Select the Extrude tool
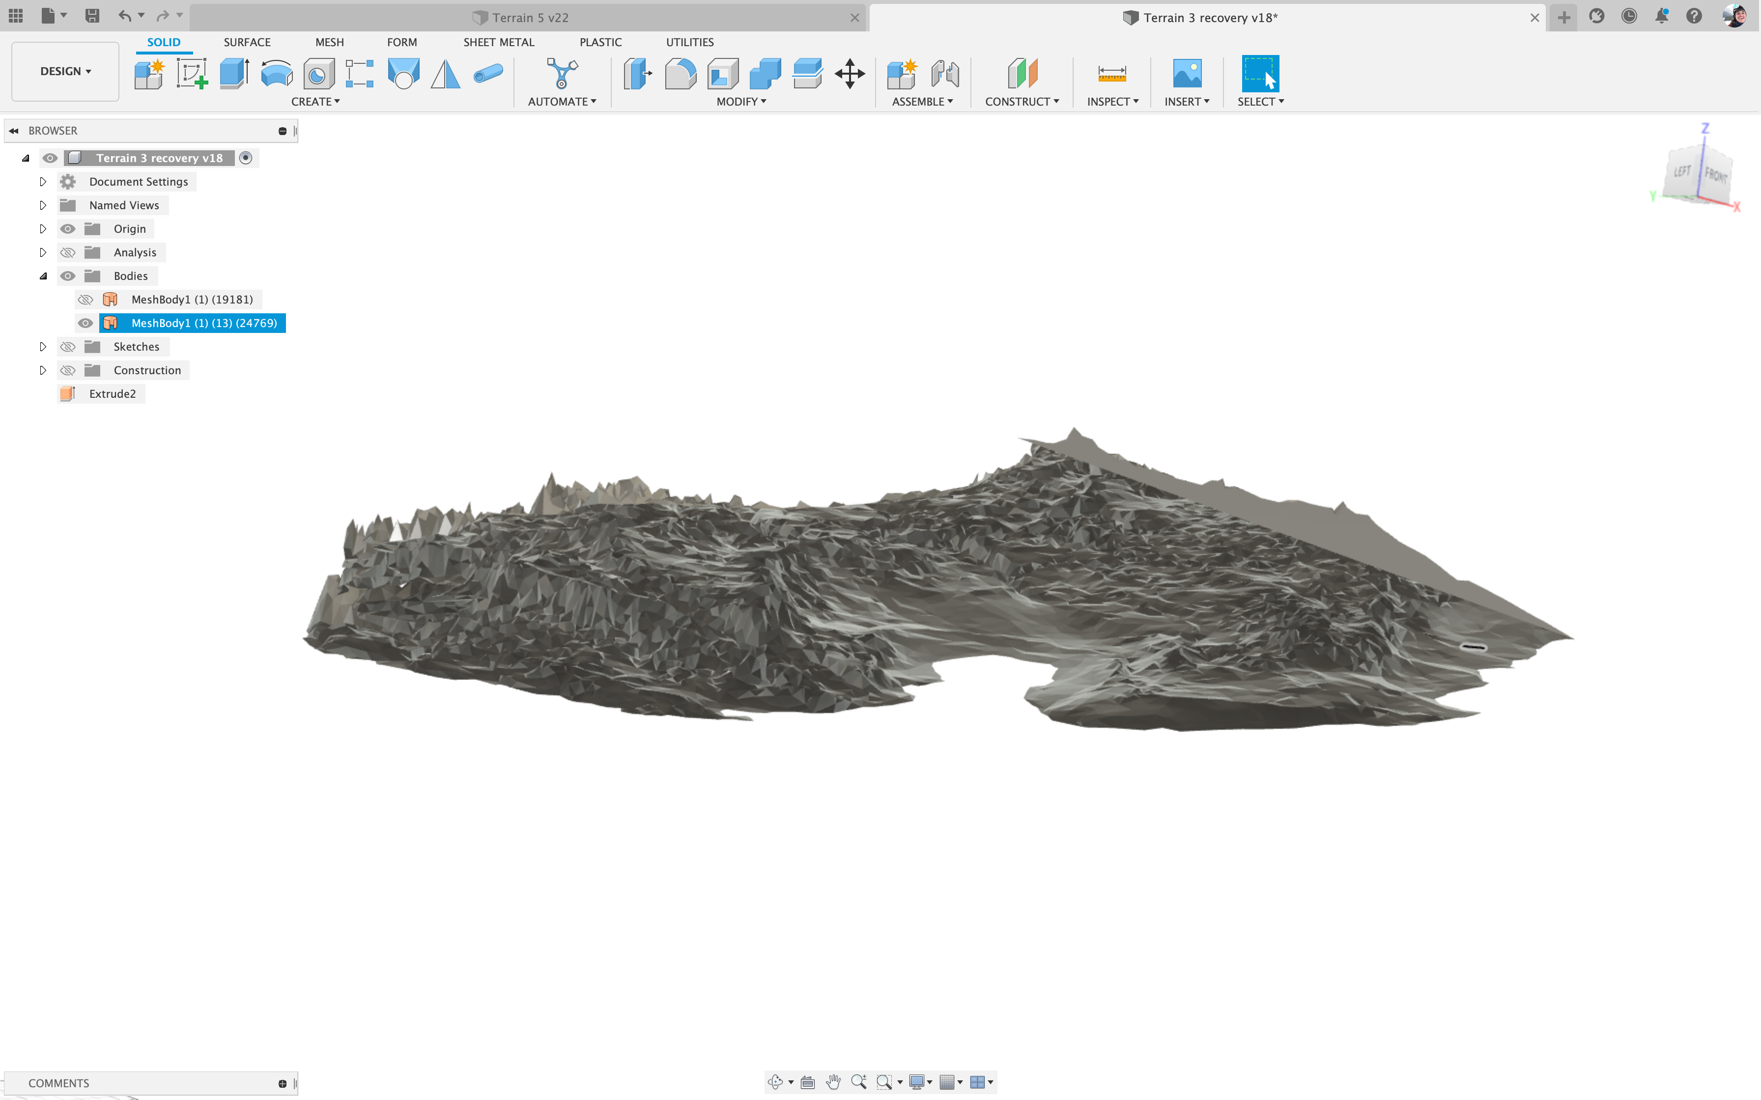The image size is (1761, 1100). pos(234,74)
